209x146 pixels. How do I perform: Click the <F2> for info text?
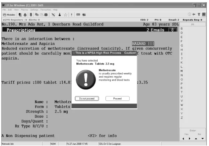tap(102, 136)
